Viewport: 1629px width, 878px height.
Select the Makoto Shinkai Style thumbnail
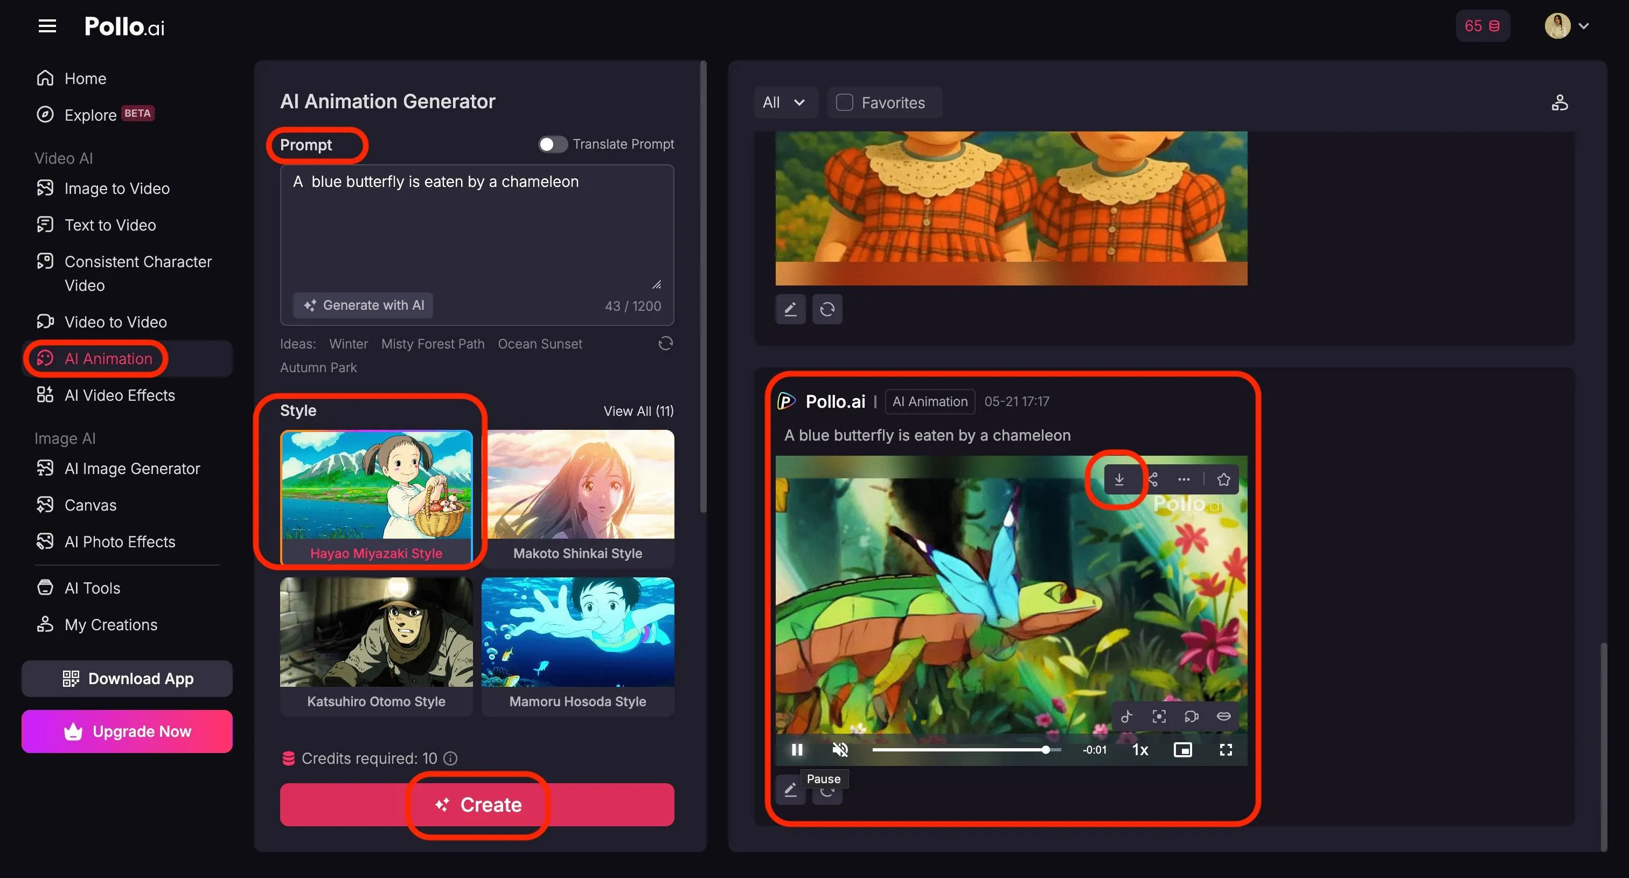pos(577,496)
